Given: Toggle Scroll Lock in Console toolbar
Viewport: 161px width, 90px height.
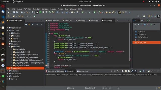Looking at the screenshot, I should point(126,71).
